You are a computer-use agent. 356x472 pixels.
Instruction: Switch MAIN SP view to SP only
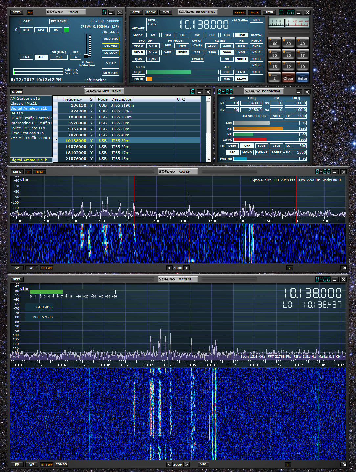click(17, 465)
